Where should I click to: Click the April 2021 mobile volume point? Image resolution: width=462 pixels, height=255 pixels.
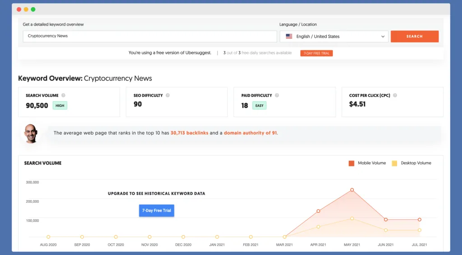[x=318, y=211]
